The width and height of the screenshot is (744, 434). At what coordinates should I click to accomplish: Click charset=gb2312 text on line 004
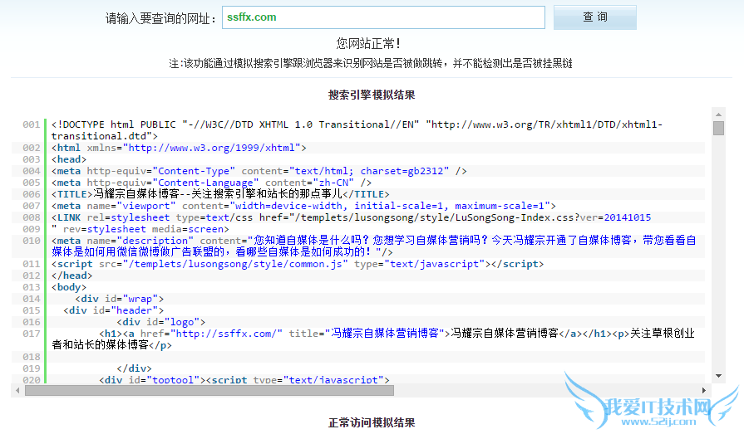click(x=402, y=171)
